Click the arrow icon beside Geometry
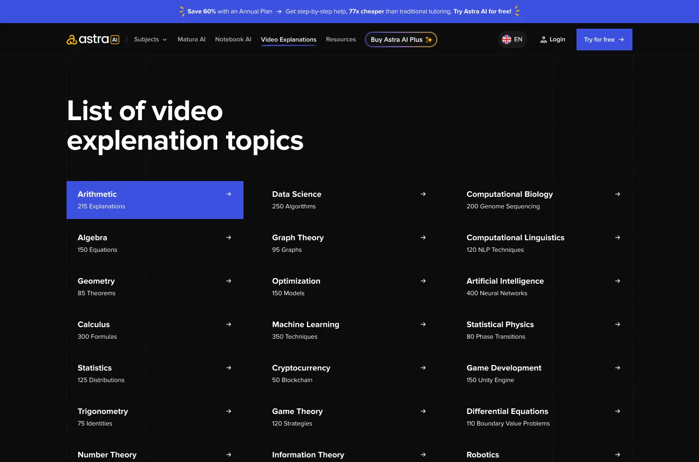The height and width of the screenshot is (462, 699). pyautogui.click(x=228, y=281)
